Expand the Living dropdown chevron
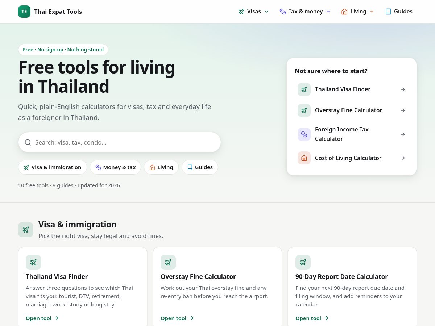The height and width of the screenshot is (326, 435). (x=372, y=12)
